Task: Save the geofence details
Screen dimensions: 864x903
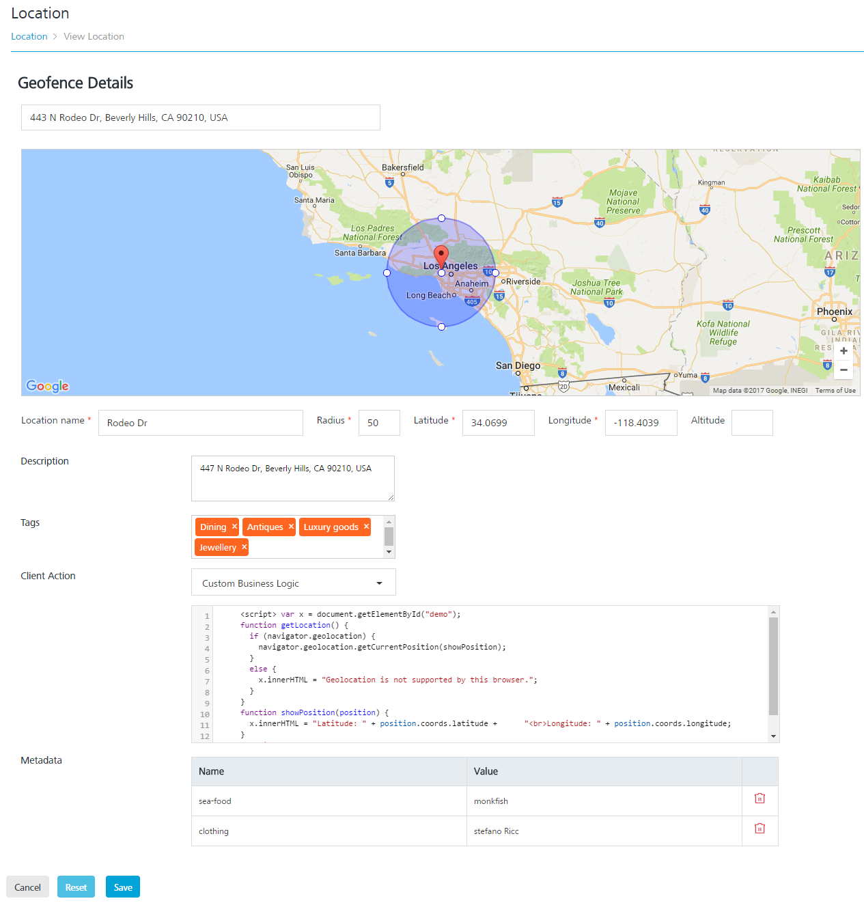Action: pos(122,887)
